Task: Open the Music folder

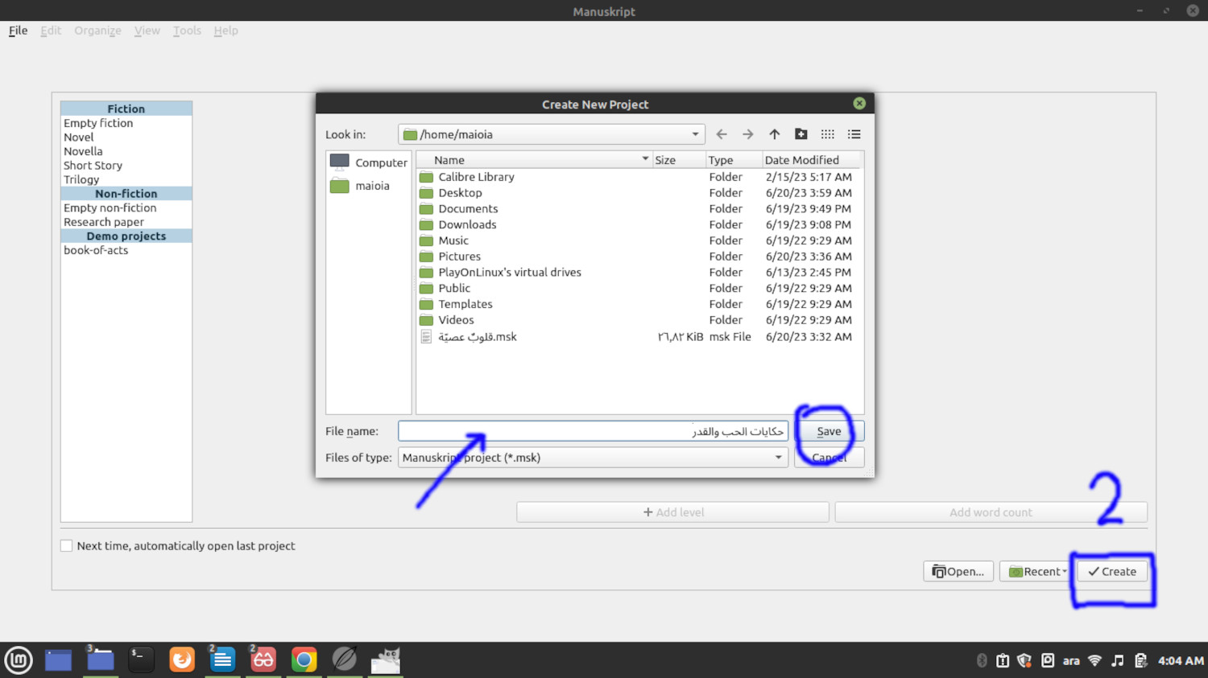Action: tap(453, 240)
